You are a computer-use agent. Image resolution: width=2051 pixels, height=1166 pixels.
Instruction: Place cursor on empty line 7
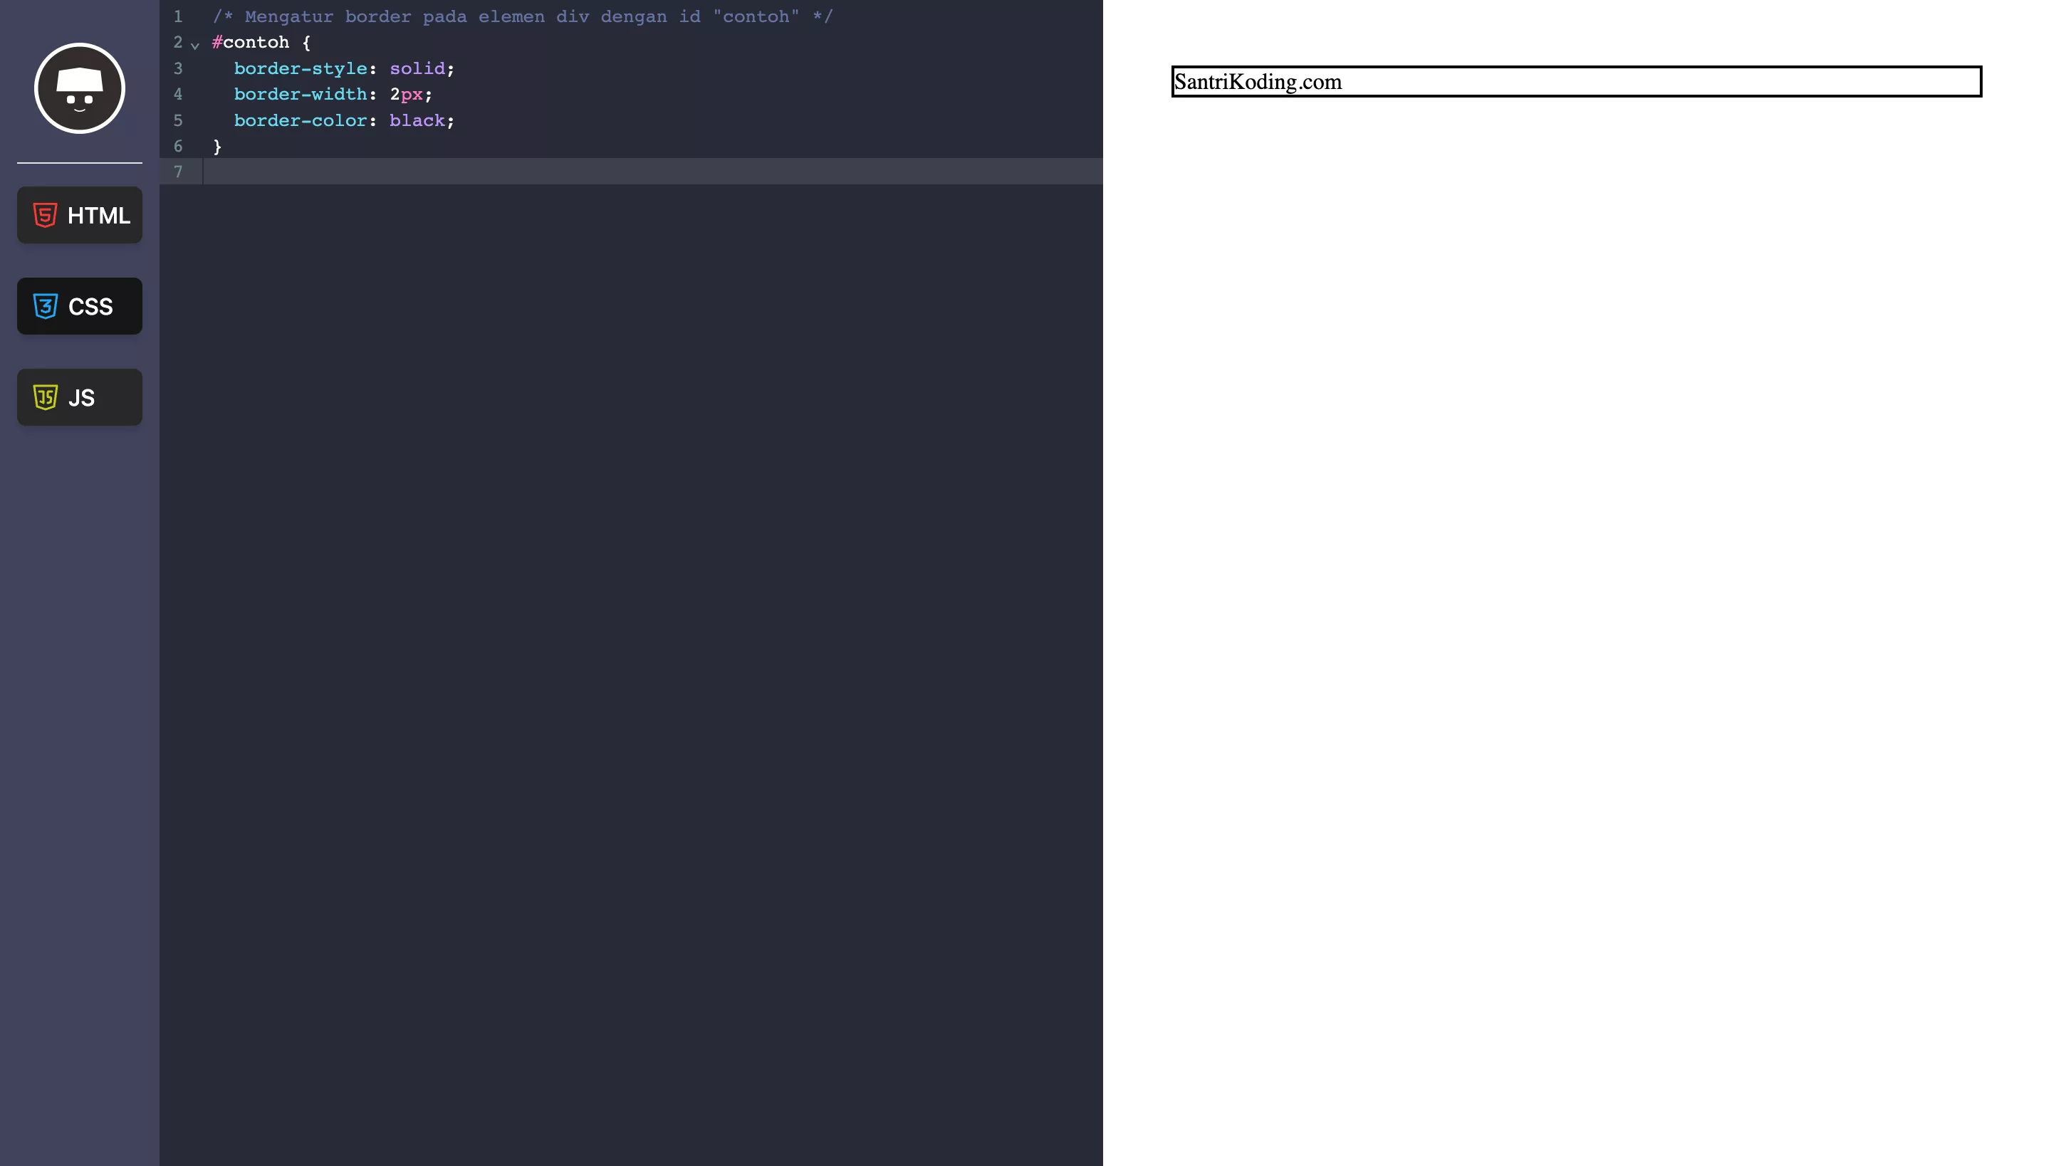click(x=652, y=172)
